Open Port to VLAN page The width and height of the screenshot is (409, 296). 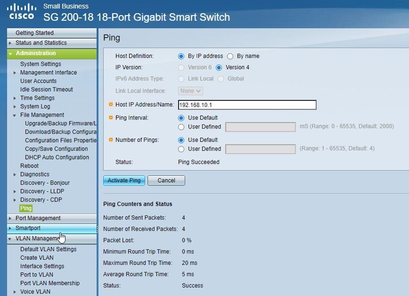tap(37, 275)
